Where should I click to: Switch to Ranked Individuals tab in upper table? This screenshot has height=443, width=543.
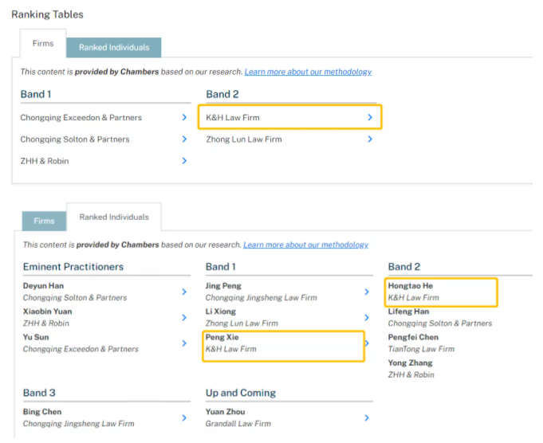point(114,48)
